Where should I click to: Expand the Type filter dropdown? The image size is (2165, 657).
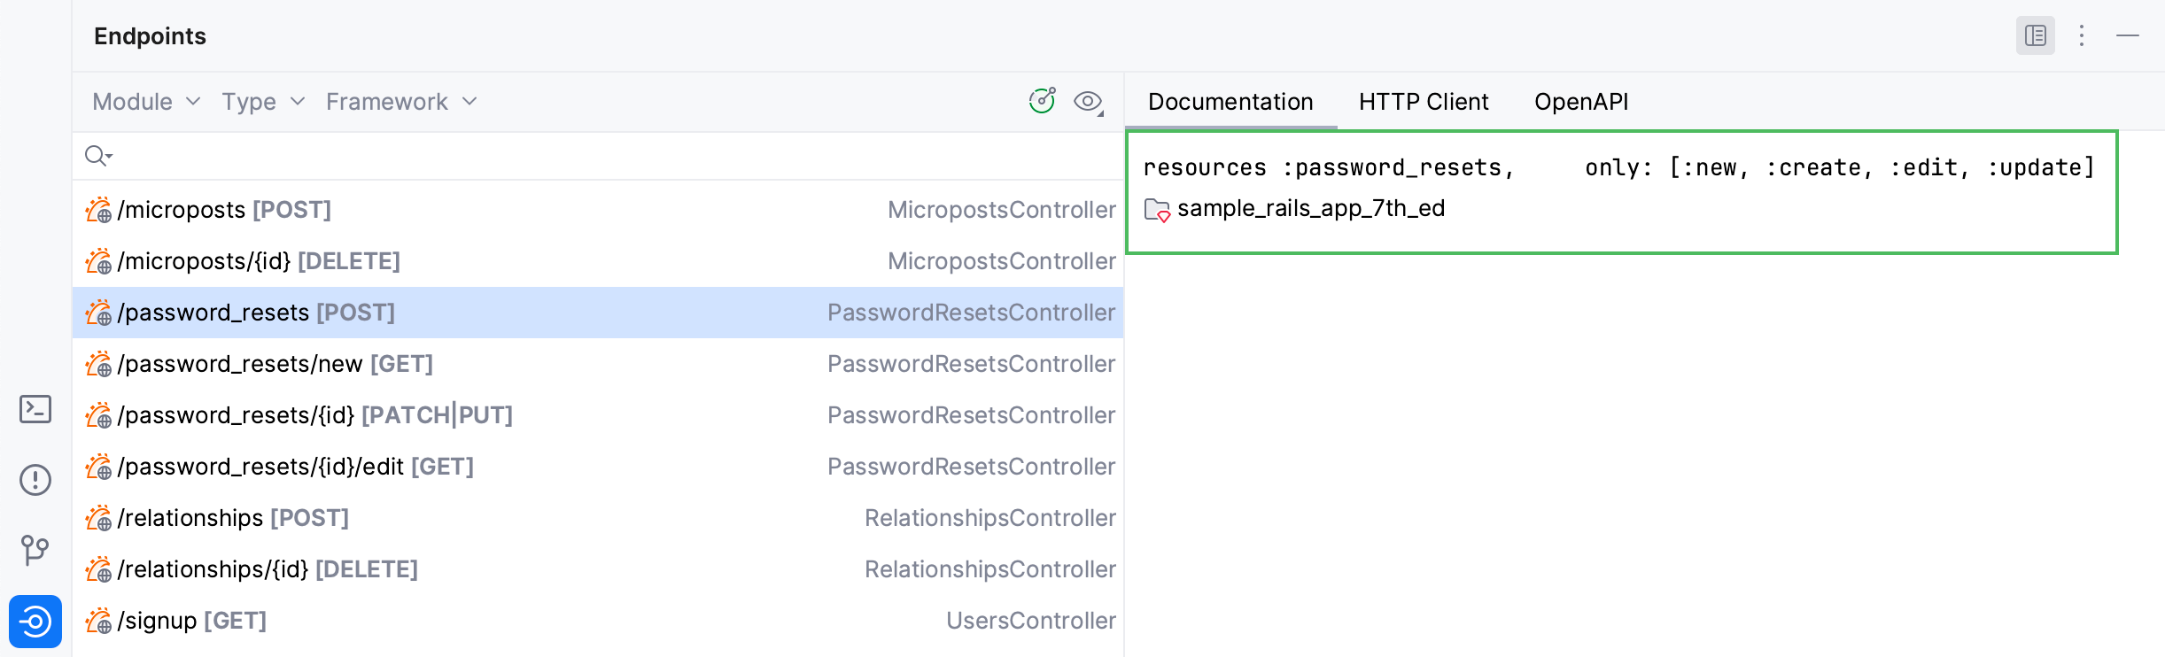(x=263, y=102)
